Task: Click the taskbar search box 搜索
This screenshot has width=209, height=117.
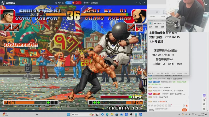Action: tap(83, 114)
